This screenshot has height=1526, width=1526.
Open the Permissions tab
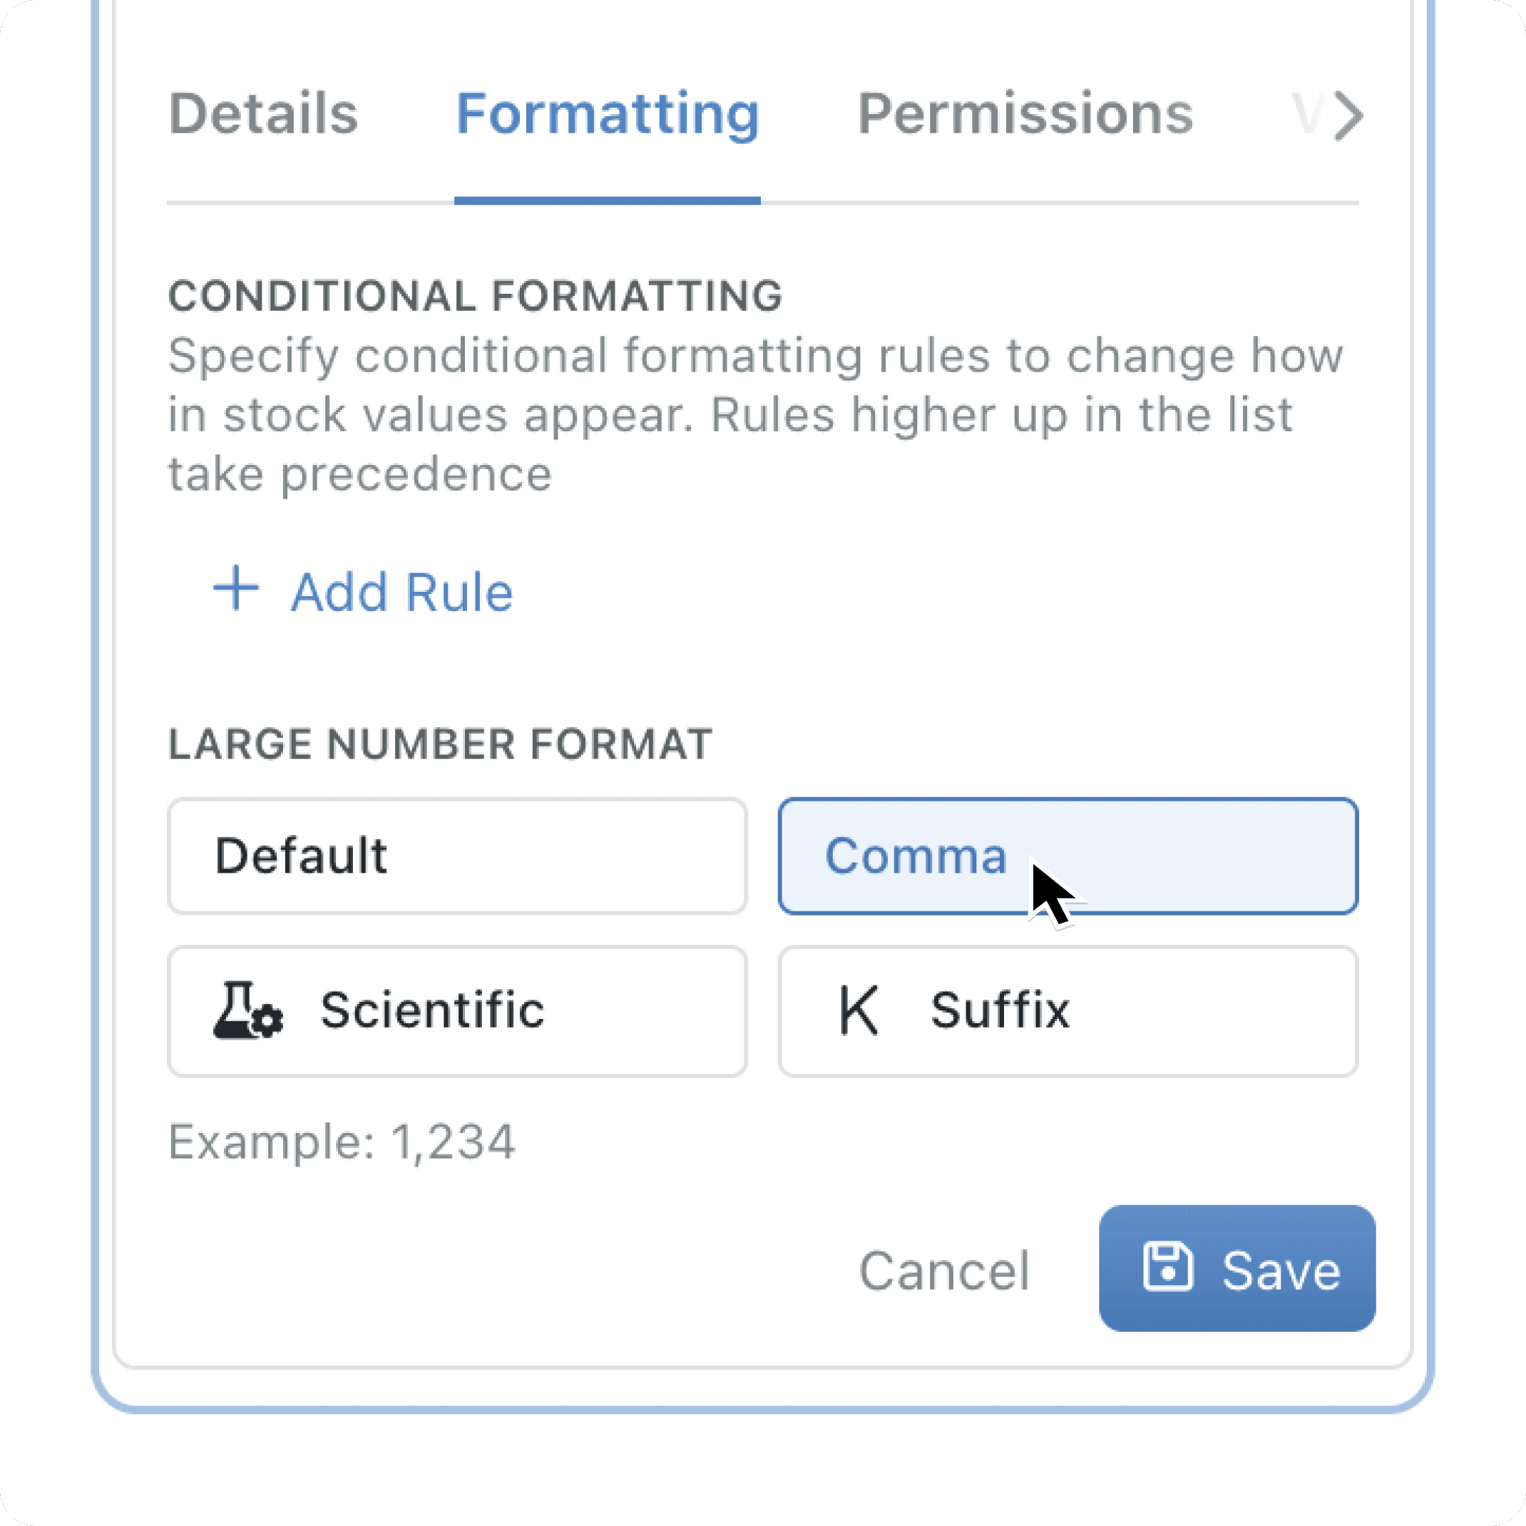(1025, 115)
